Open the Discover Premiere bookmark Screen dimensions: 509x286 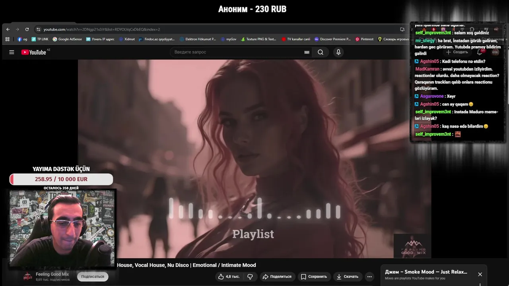[x=332, y=39]
